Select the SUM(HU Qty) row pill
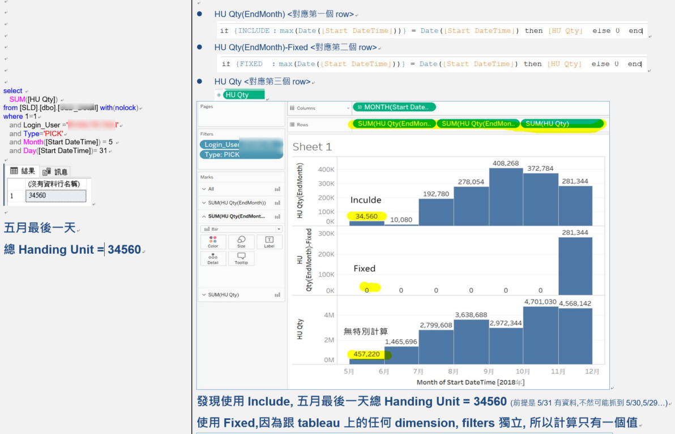675x434 pixels. (x=562, y=124)
